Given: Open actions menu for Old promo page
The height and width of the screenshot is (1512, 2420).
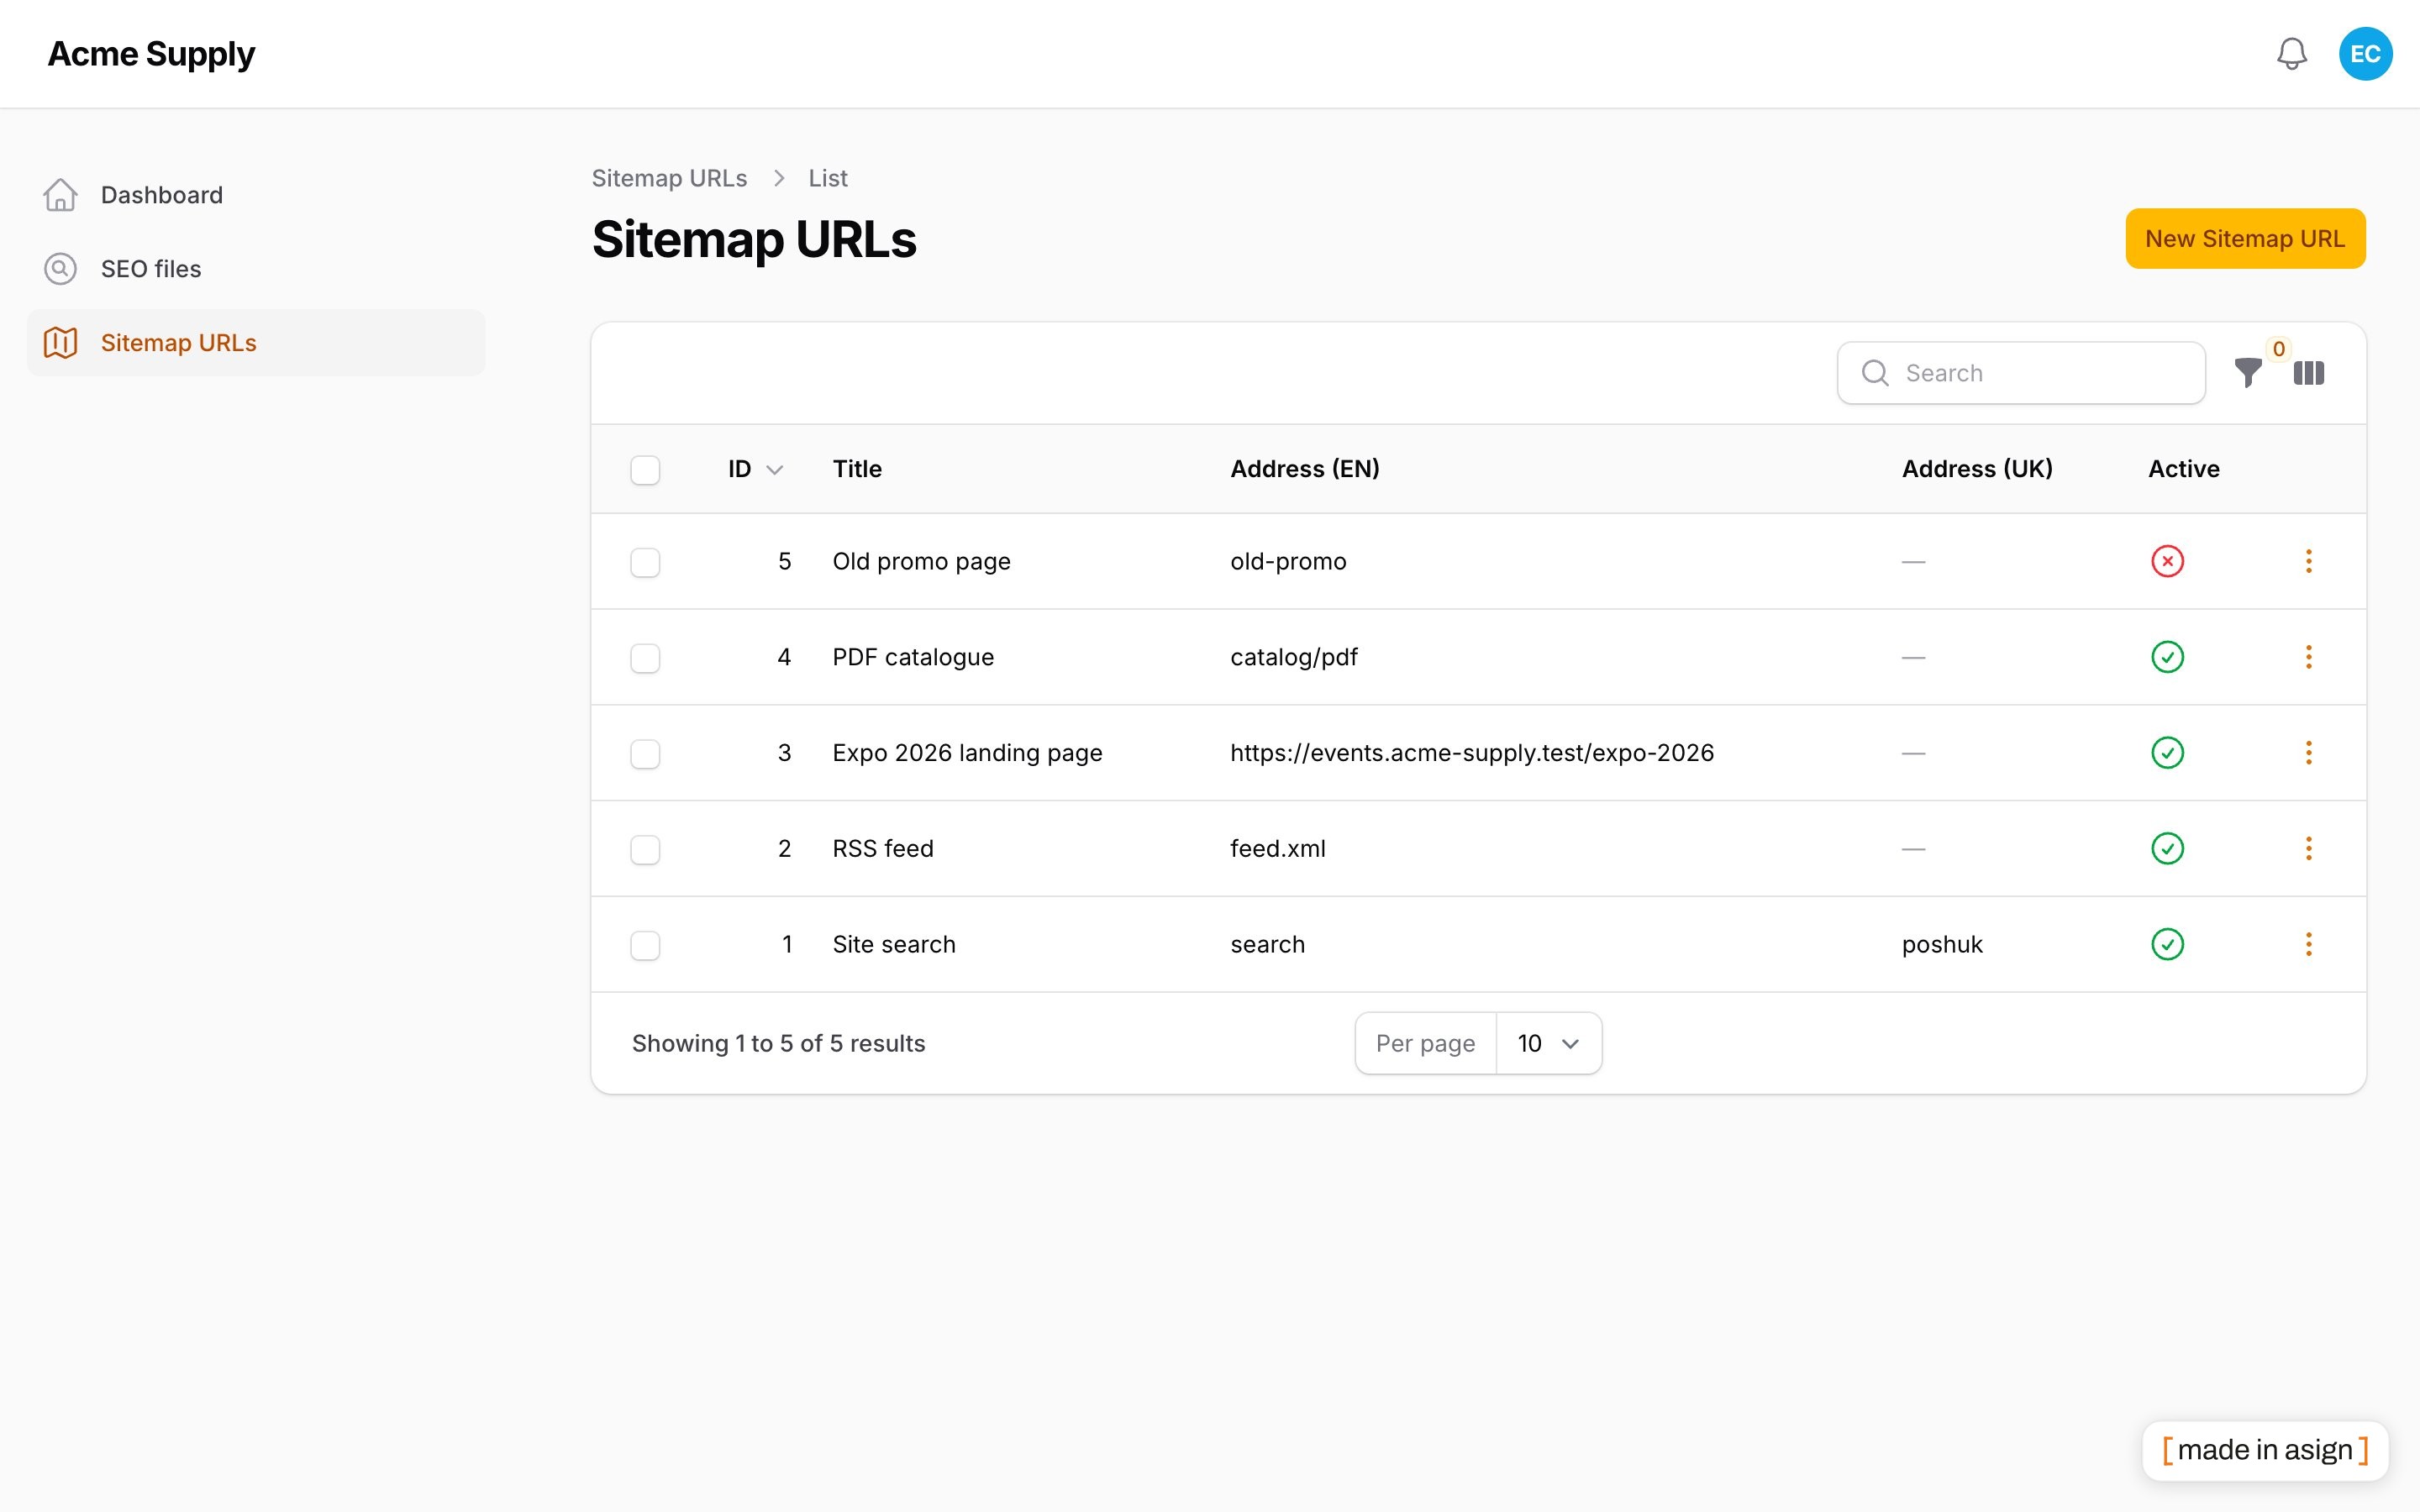Looking at the screenshot, I should [x=2309, y=561].
